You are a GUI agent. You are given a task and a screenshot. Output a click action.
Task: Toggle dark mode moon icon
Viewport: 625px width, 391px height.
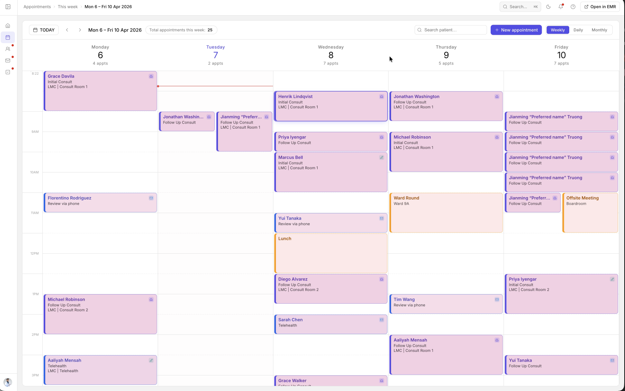548,7
